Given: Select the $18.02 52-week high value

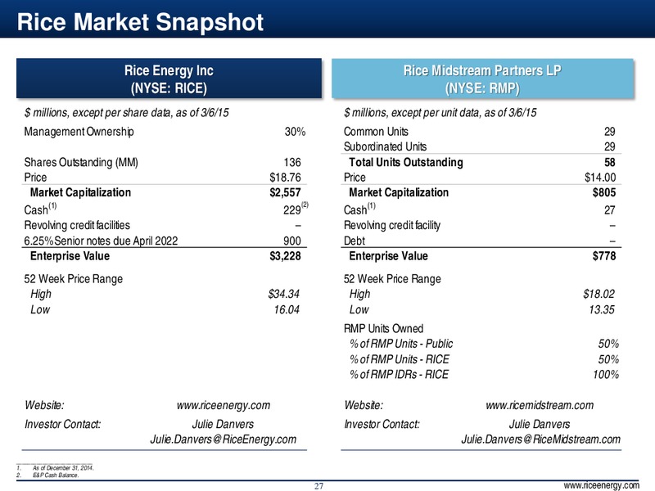Looking at the screenshot, I should click(599, 294).
